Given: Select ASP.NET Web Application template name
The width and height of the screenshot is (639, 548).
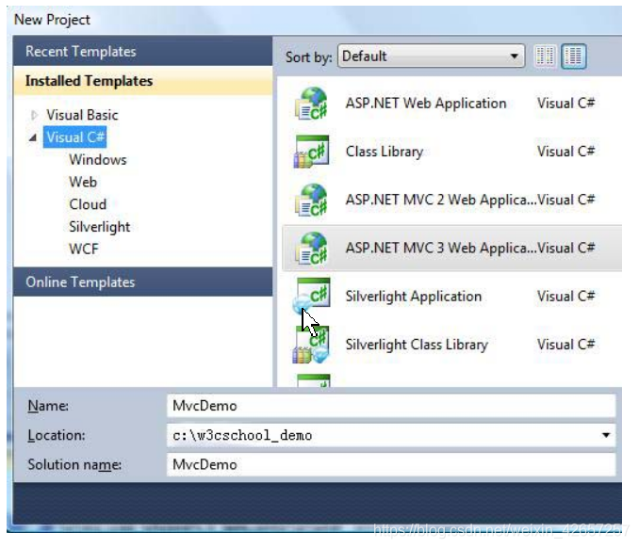Looking at the screenshot, I should [426, 104].
